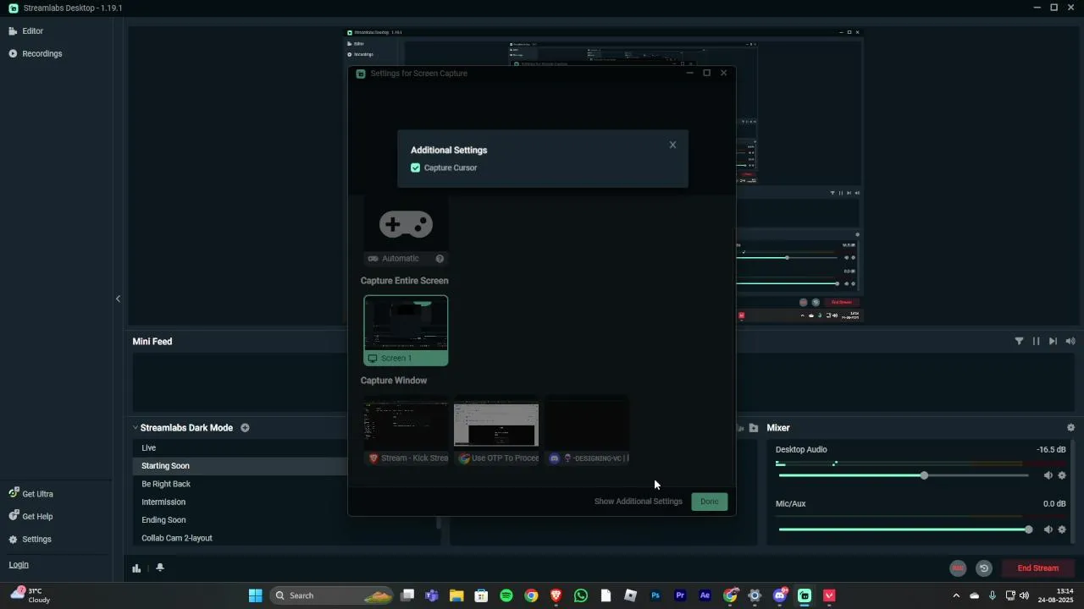Open the performance stats bar chart icon
This screenshot has width=1084, height=609.
point(136,568)
